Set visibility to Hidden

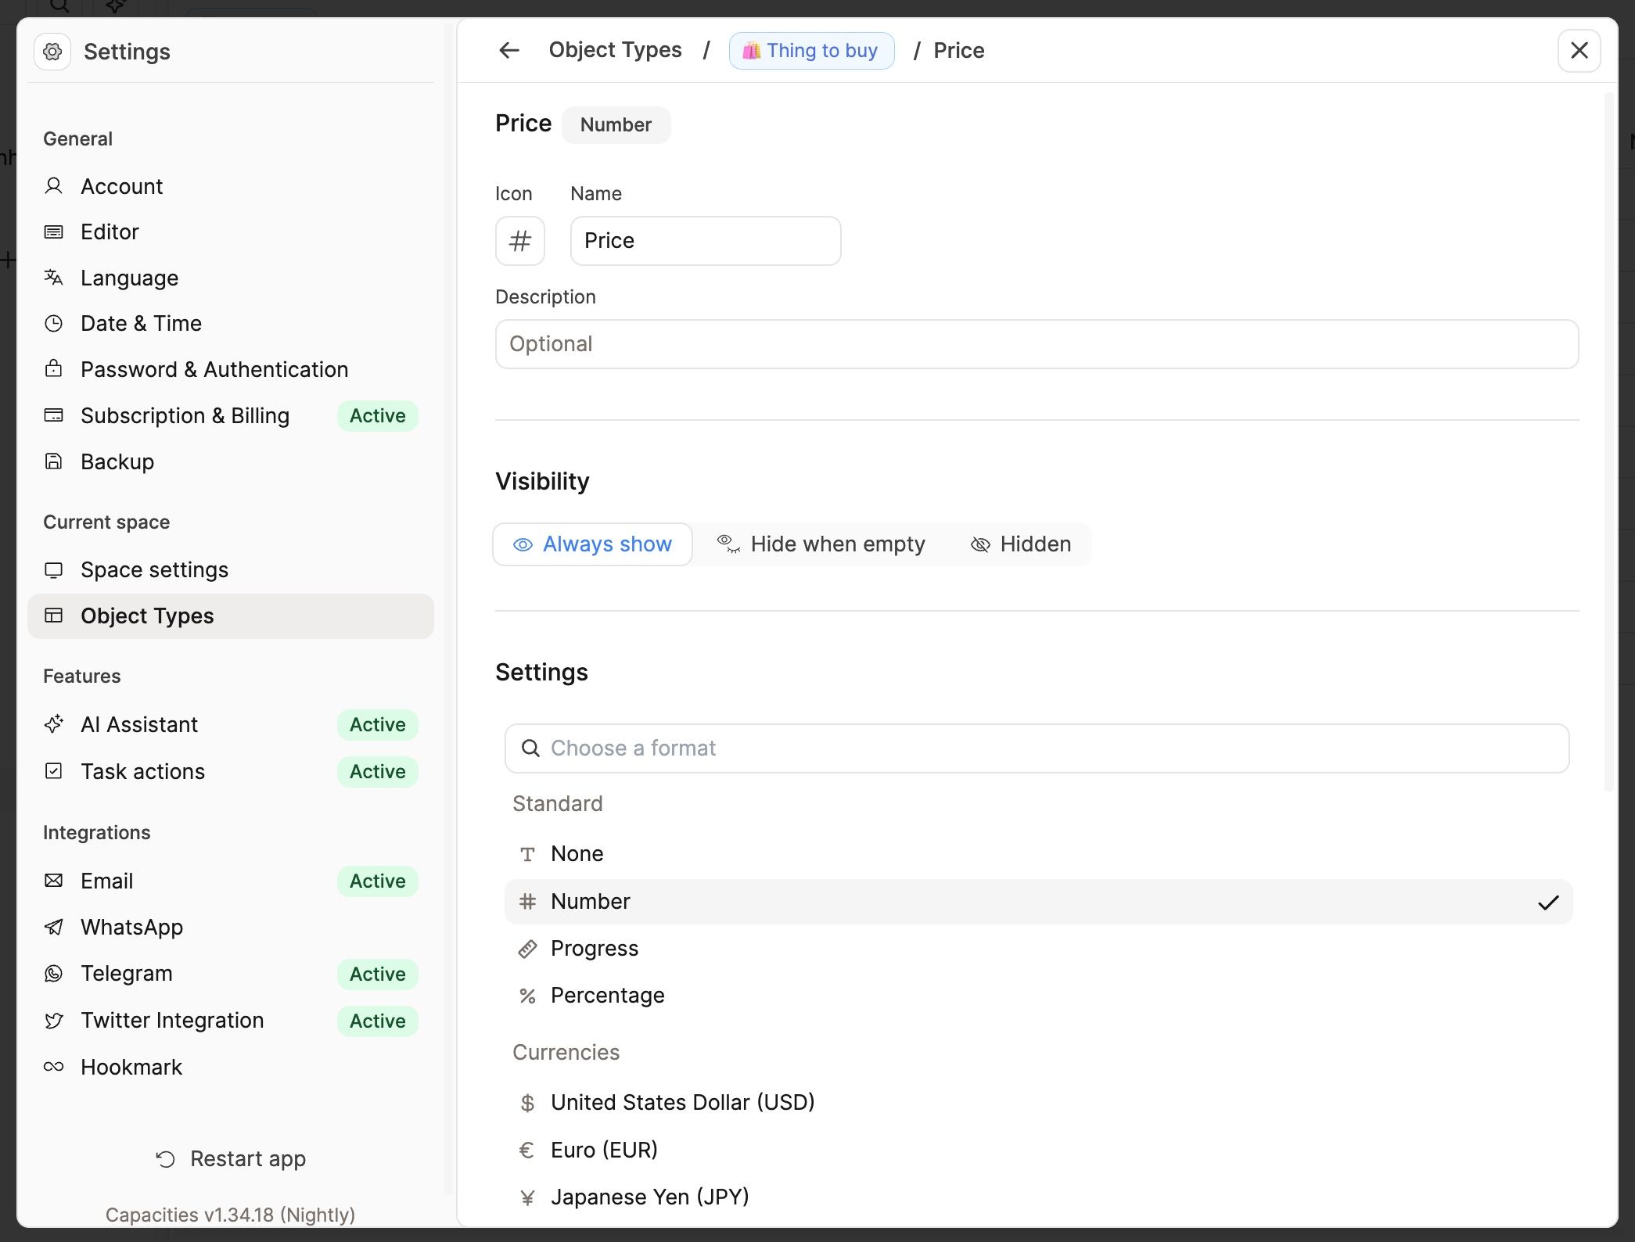(1020, 544)
